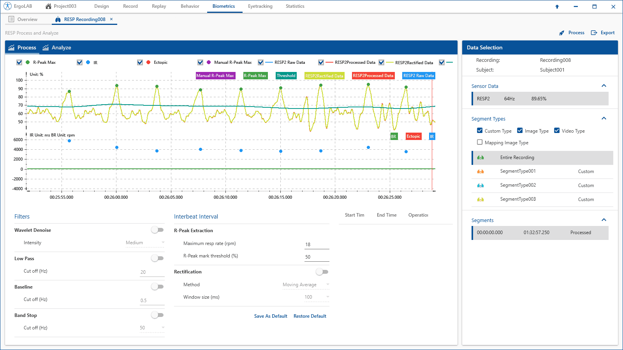The height and width of the screenshot is (350, 623).
Task: Switch to the Analyze tab
Action: tap(57, 47)
